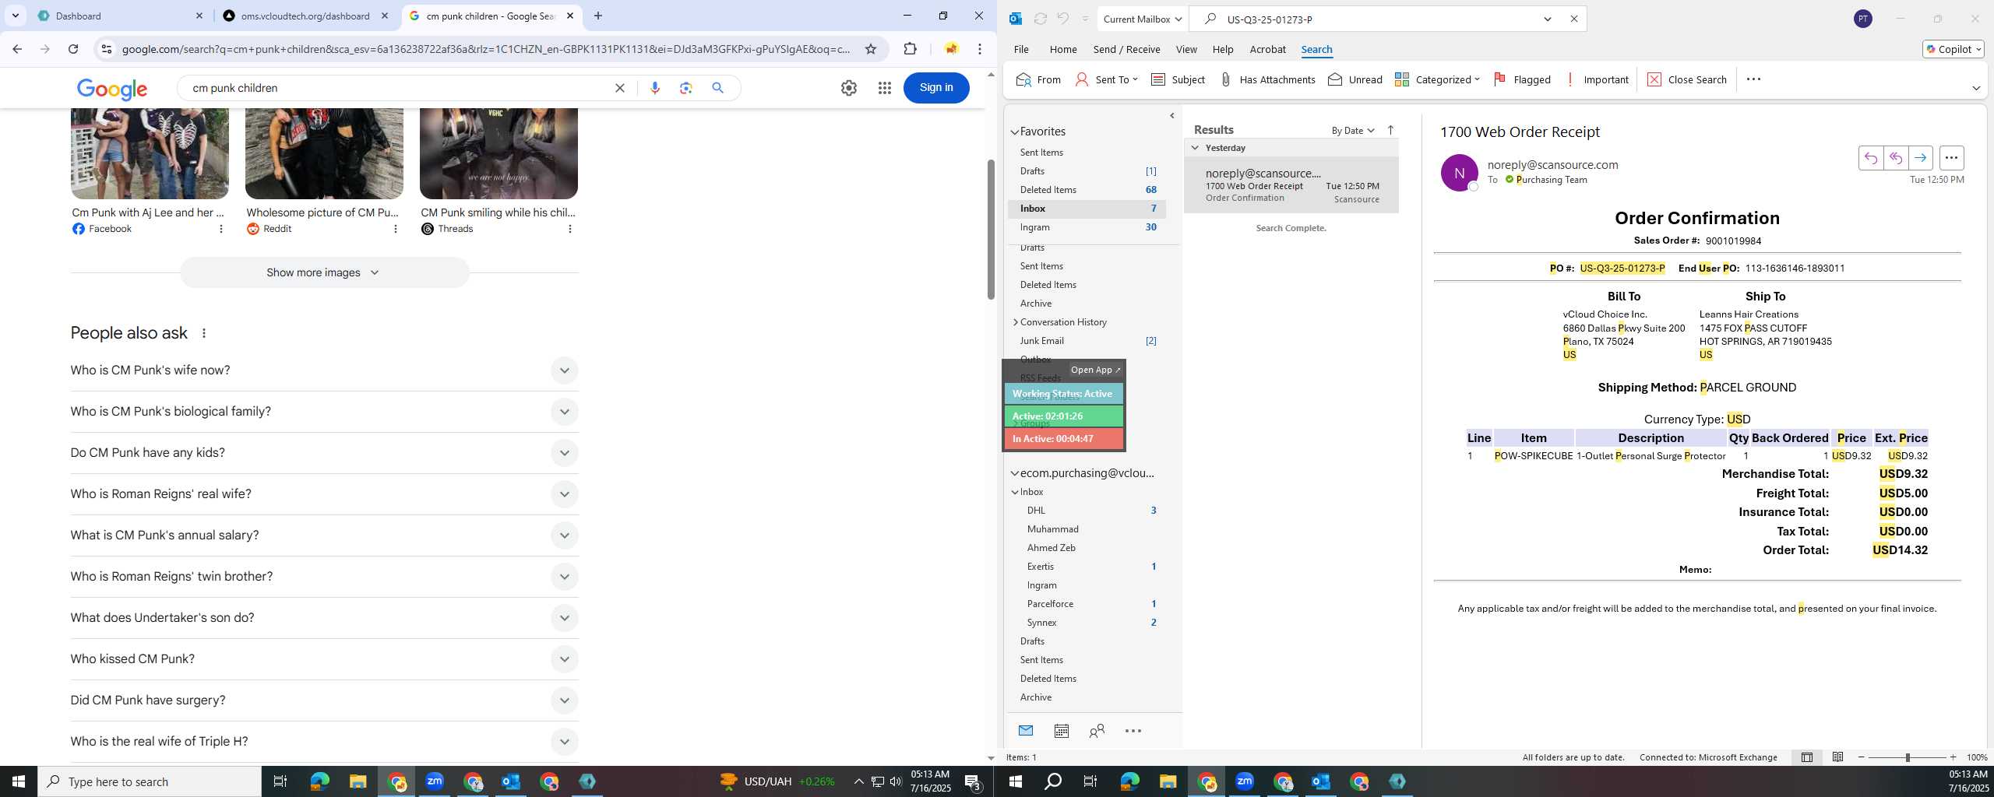1994x797 pixels.
Task: Switch to Mail view icon
Action: point(1025,731)
